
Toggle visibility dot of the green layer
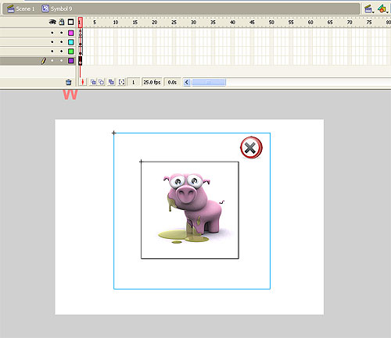click(52, 52)
